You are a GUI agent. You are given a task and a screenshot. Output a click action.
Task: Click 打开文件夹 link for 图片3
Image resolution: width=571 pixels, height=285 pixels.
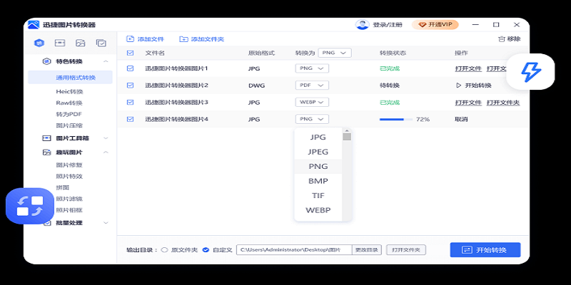pos(503,103)
